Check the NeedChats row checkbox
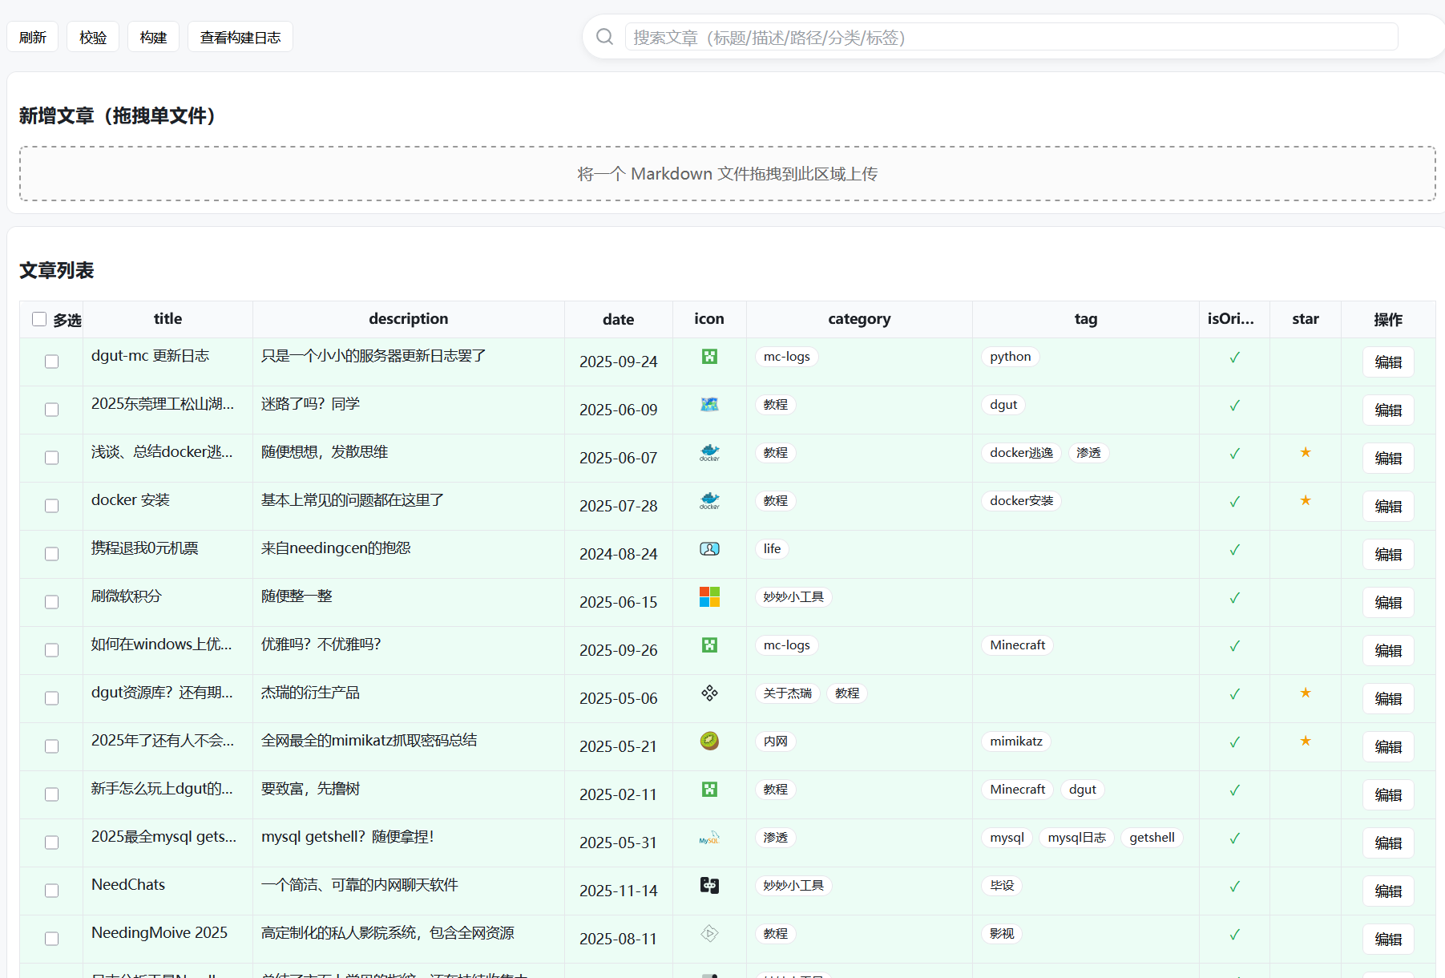The width and height of the screenshot is (1445, 978). [51, 891]
